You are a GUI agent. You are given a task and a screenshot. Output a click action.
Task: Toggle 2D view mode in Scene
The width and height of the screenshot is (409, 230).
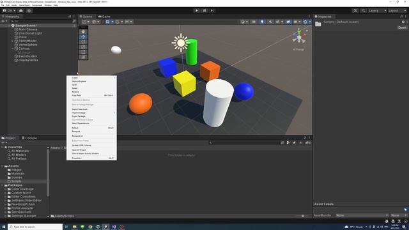click(254, 22)
